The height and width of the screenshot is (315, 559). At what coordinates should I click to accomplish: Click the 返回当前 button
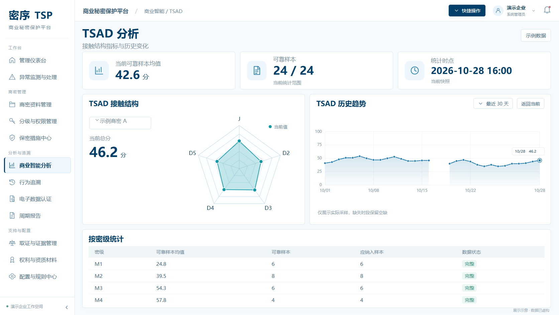coord(531,103)
